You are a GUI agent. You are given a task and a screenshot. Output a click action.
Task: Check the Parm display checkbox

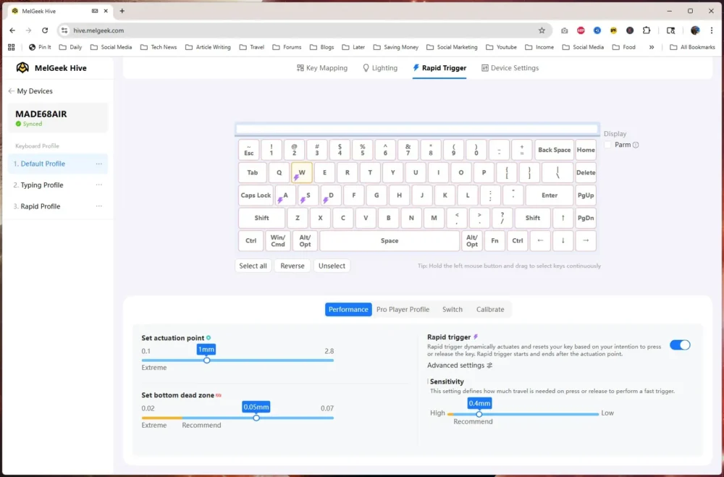pos(607,145)
